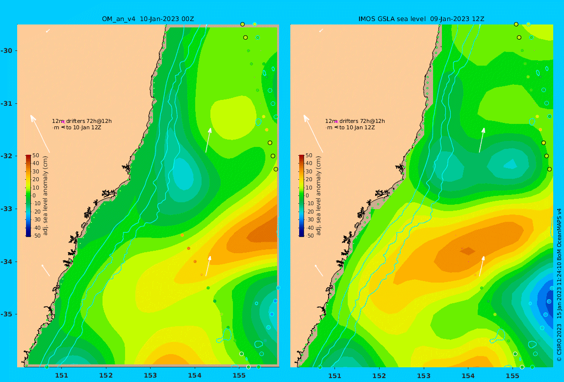Click the dark orange sea level peak in the right map
The height and width of the screenshot is (382, 564).
[x=468, y=251]
